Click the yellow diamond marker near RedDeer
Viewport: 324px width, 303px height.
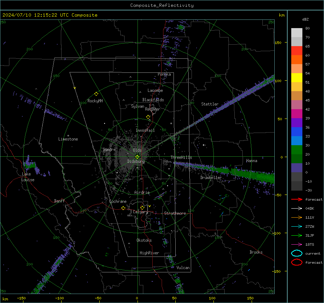tap(148, 117)
